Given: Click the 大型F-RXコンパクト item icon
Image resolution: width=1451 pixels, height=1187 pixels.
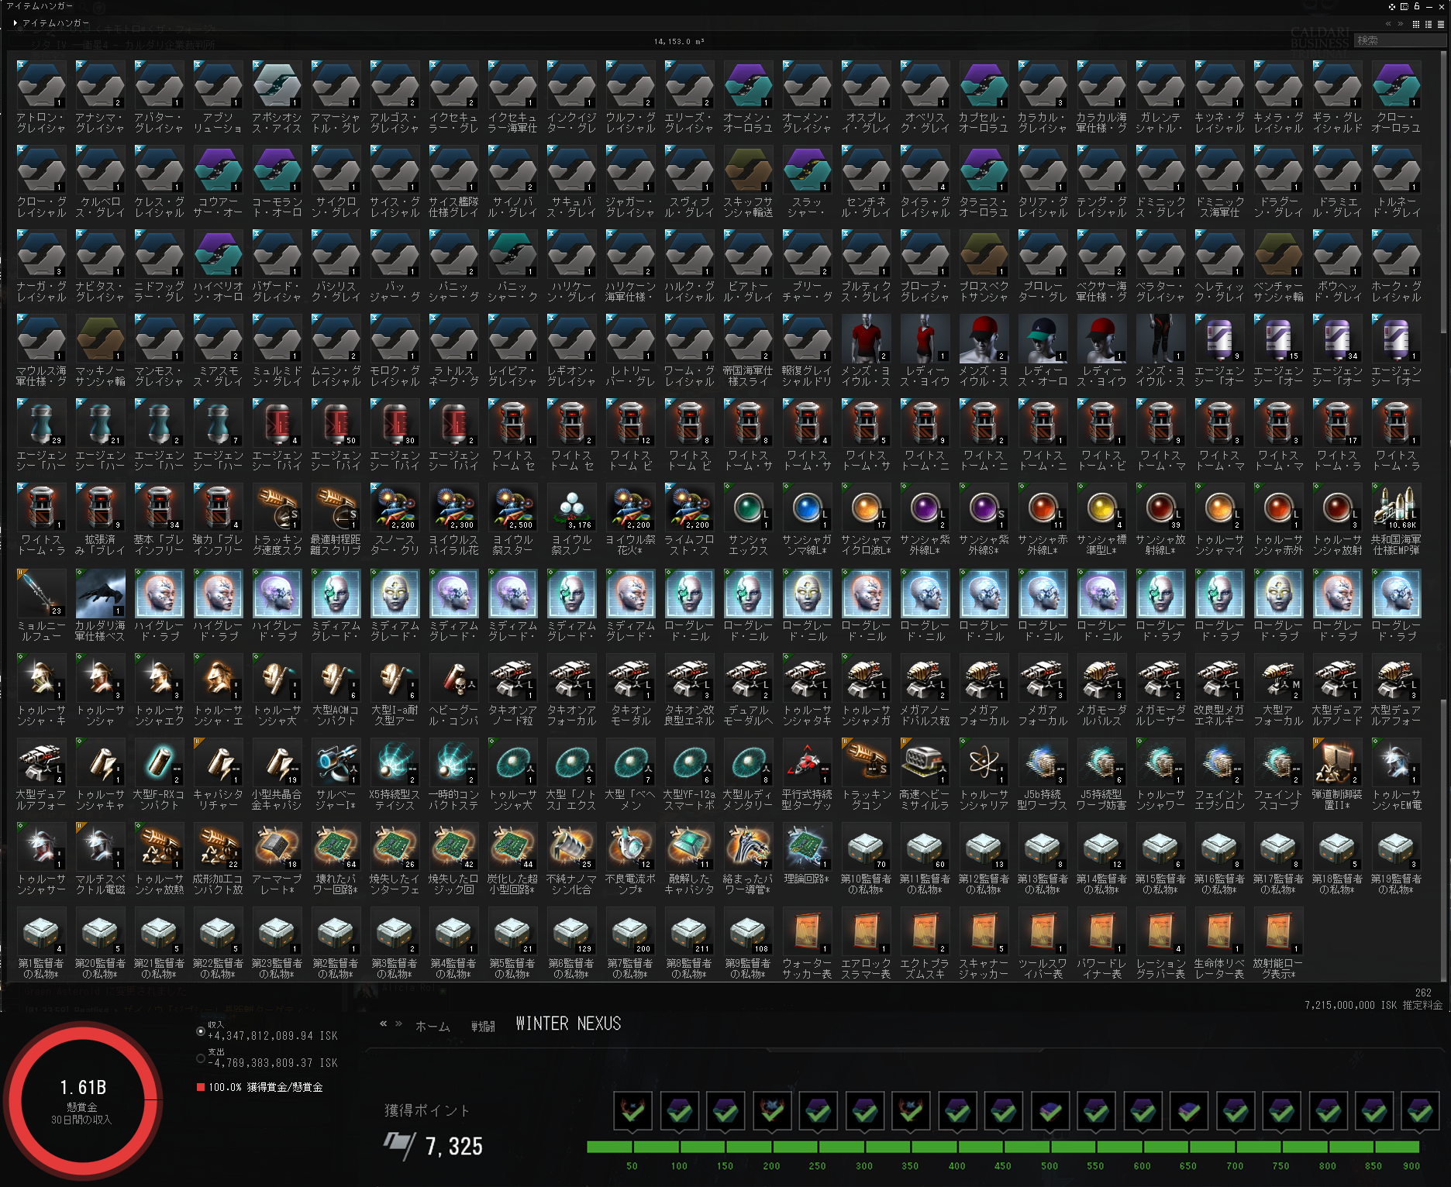Looking at the screenshot, I should pos(159,762).
